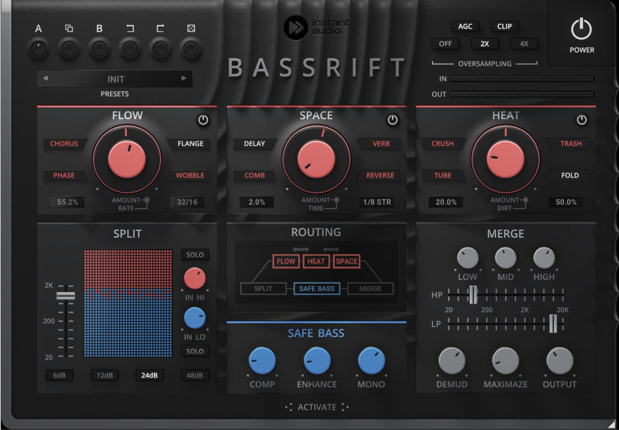Select the FLANGE flow mode

pyautogui.click(x=190, y=143)
